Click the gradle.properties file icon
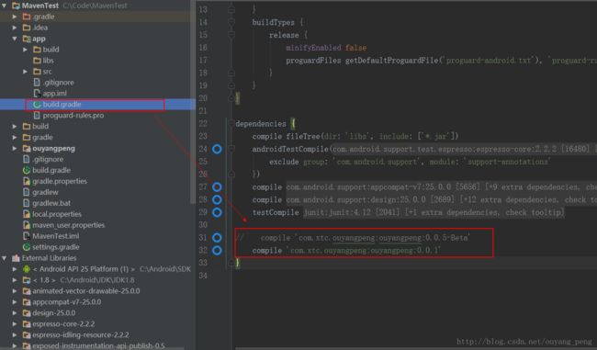This screenshot has width=597, height=350. coord(27,181)
